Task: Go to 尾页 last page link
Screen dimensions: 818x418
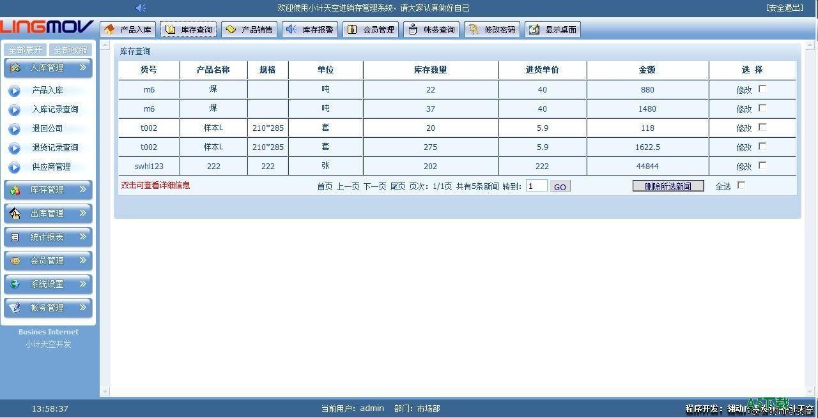Action: pyautogui.click(x=398, y=186)
